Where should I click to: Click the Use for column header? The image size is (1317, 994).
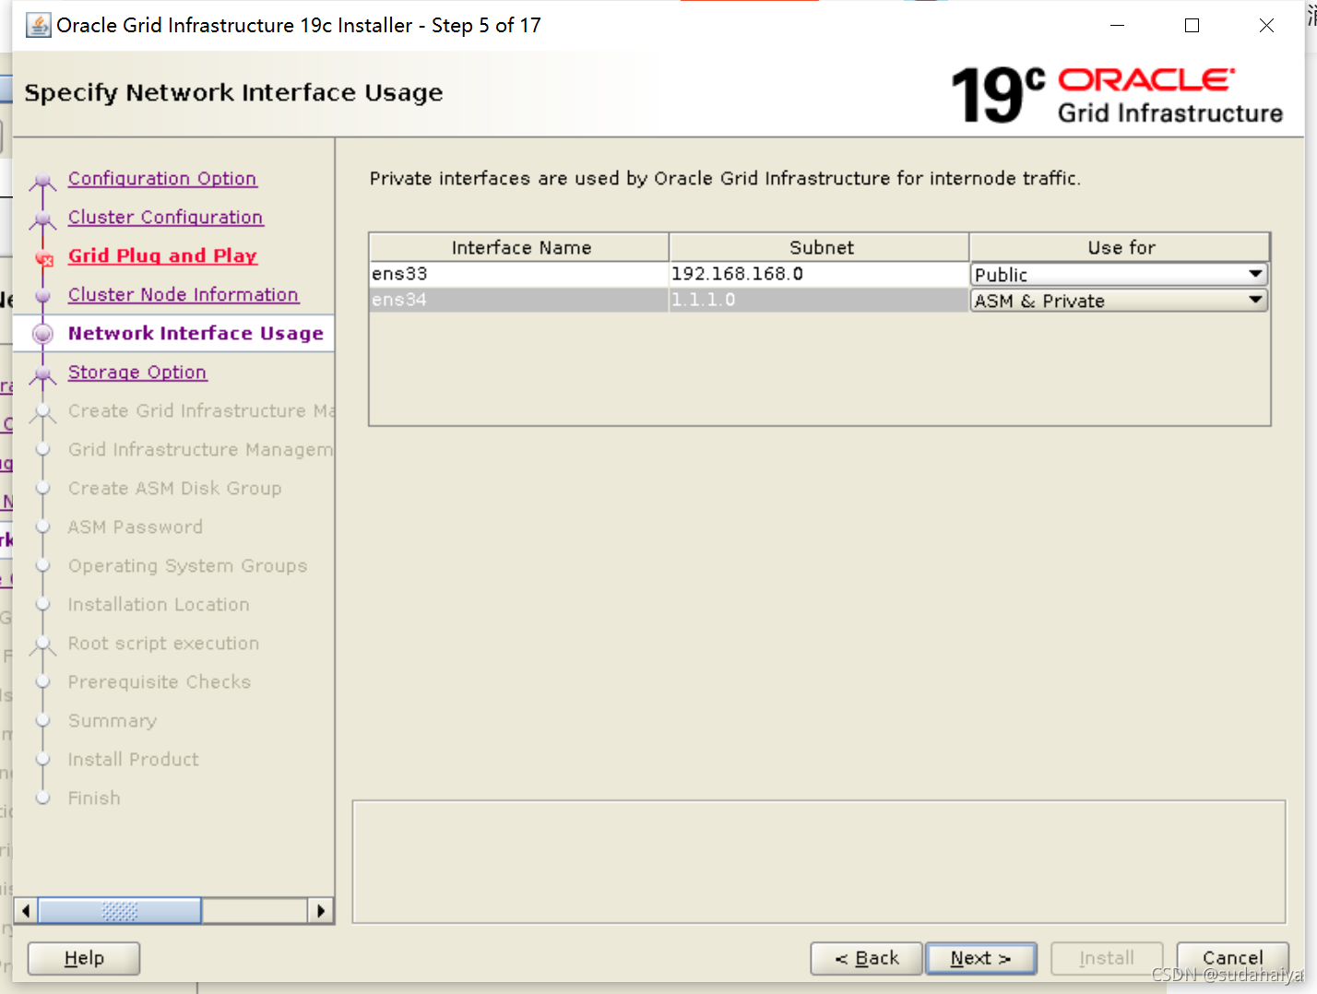(1120, 247)
